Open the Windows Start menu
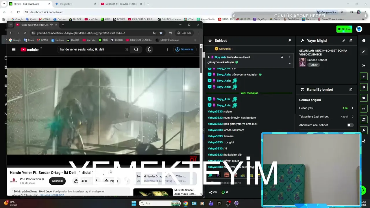The width and height of the screenshot is (370, 208). coord(134,203)
